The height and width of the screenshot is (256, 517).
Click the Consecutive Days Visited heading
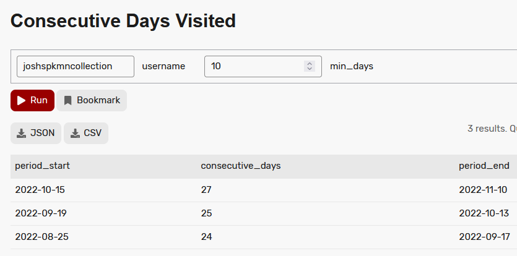pos(123,21)
